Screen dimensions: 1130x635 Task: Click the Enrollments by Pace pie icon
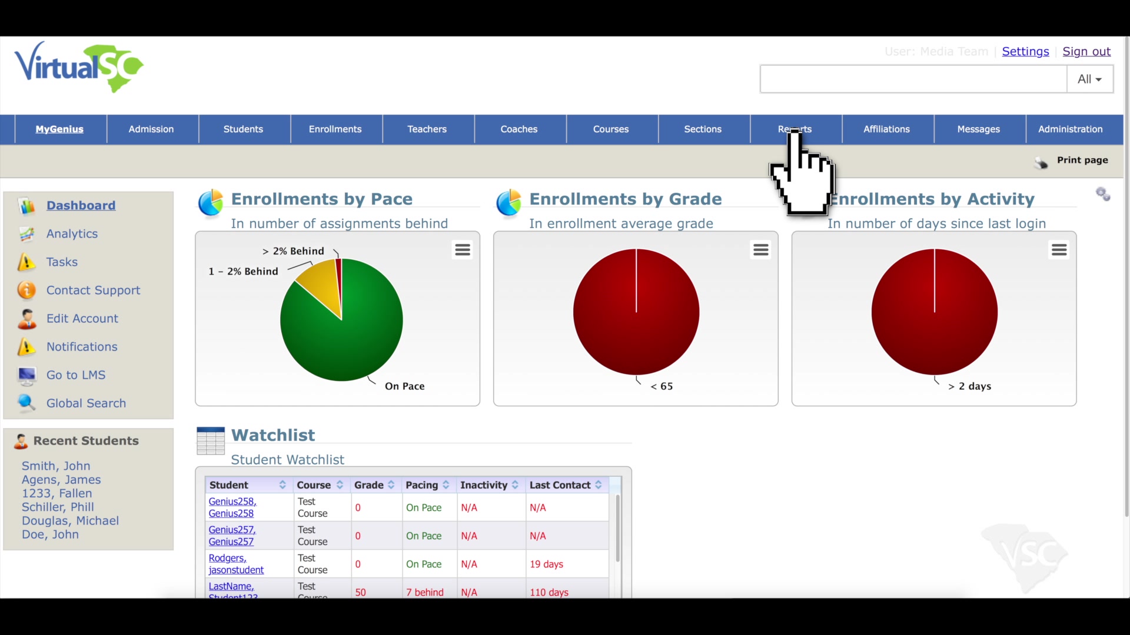(211, 203)
